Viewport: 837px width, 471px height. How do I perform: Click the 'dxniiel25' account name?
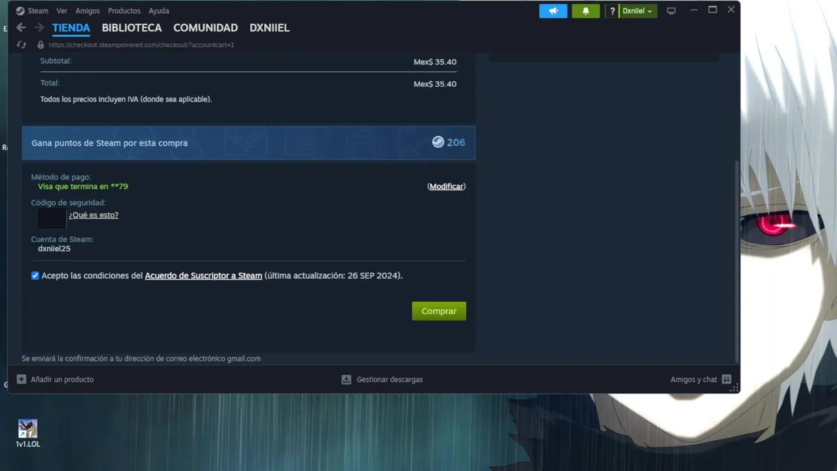(54, 249)
